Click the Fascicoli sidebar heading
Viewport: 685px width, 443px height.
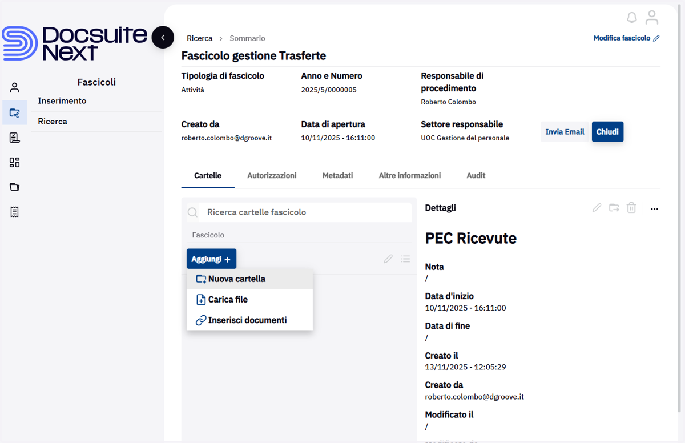[96, 82]
